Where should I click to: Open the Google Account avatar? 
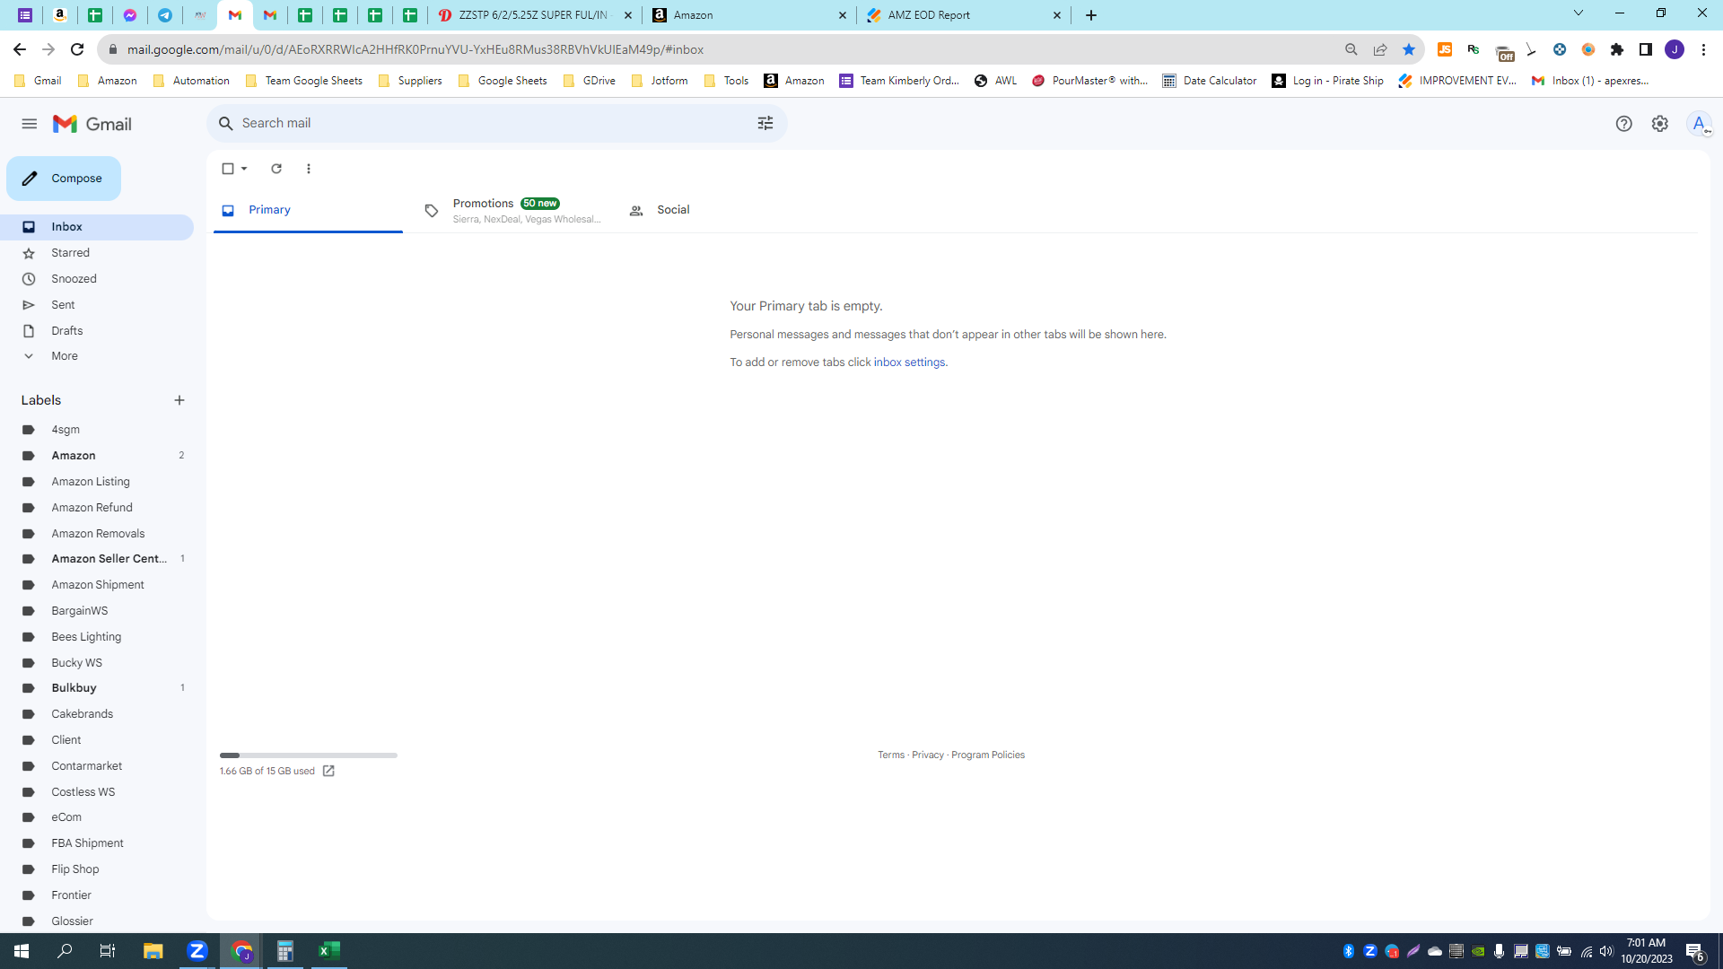pos(1699,124)
